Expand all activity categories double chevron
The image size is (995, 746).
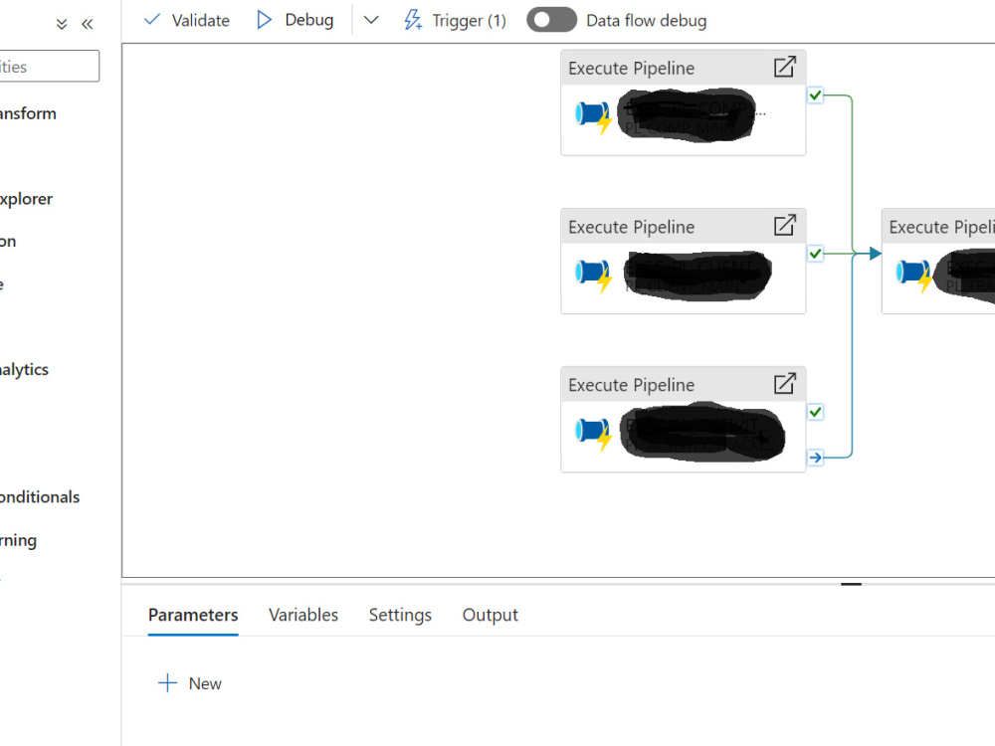pyautogui.click(x=62, y=25)
